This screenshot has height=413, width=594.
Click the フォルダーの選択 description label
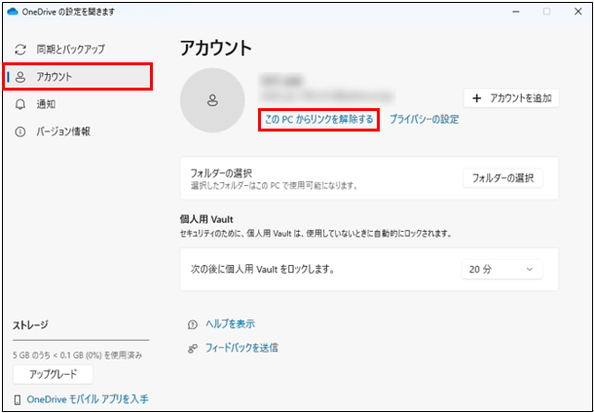(x=275, y=186)
